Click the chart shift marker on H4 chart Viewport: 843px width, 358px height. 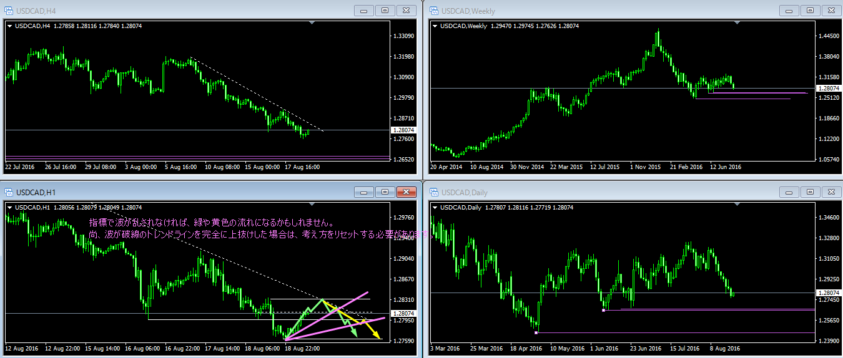point(312,23)
